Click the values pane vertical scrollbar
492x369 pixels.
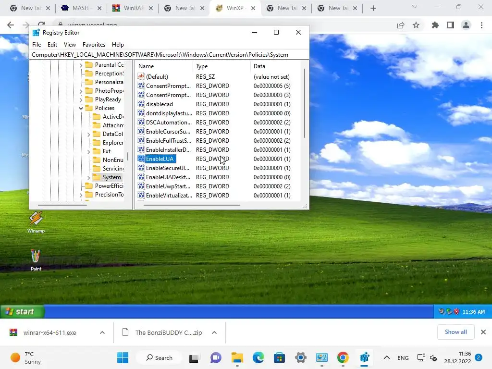304,103
